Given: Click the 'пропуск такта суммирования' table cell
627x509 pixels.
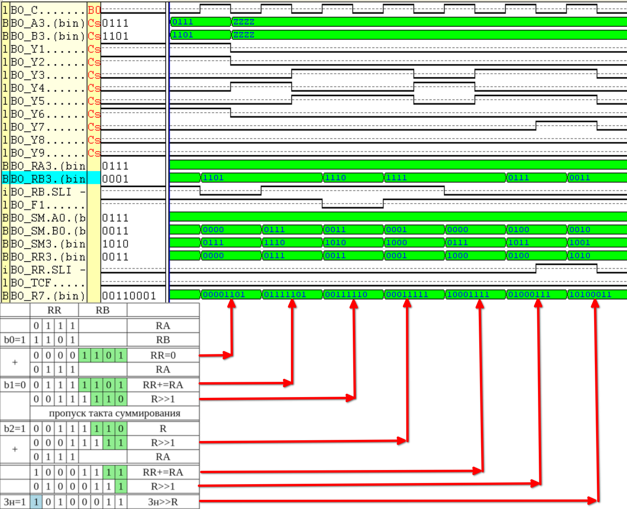Looking at the screenshot, I should pyautogui.click(x=115, y=413).
